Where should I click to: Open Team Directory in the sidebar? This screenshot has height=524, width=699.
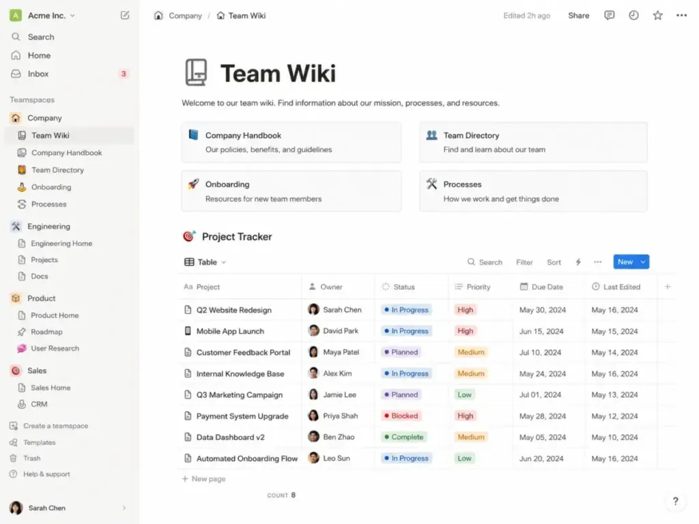(x=69, y=170)
